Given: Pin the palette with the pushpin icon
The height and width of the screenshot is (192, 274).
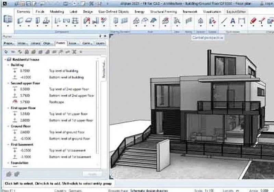Looking at the screenshot, I should click(100, 36).
